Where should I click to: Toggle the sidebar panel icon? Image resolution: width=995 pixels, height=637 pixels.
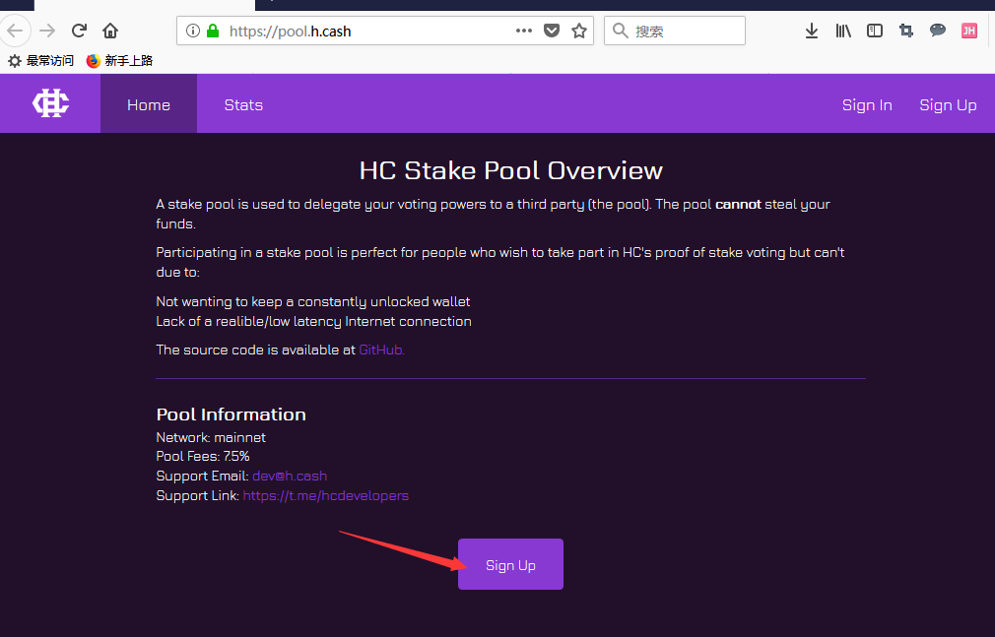point(875,31)
